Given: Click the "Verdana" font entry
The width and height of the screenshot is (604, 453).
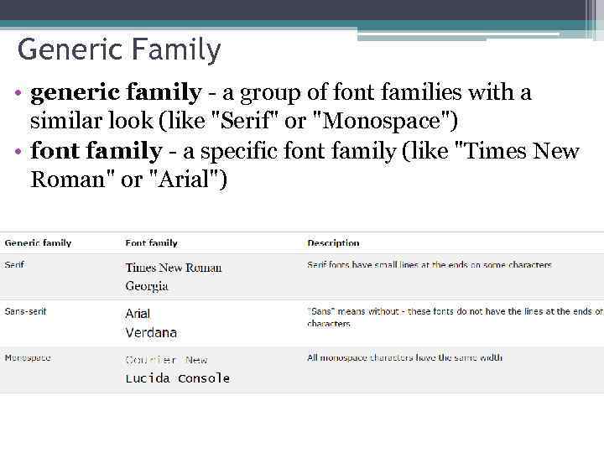Looking at the screenshot, I should 151,332.
